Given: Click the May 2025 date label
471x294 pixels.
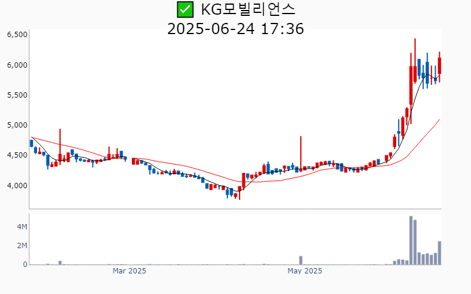Looking at the screenshot, I should (x=304, y=271).
